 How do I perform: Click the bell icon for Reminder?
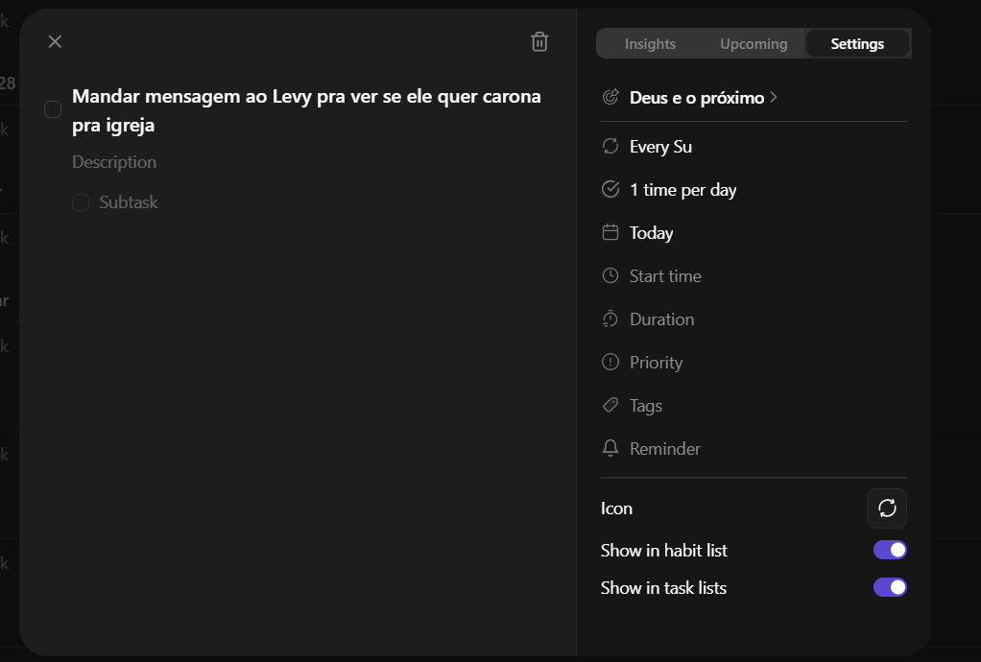pos(610,448)
